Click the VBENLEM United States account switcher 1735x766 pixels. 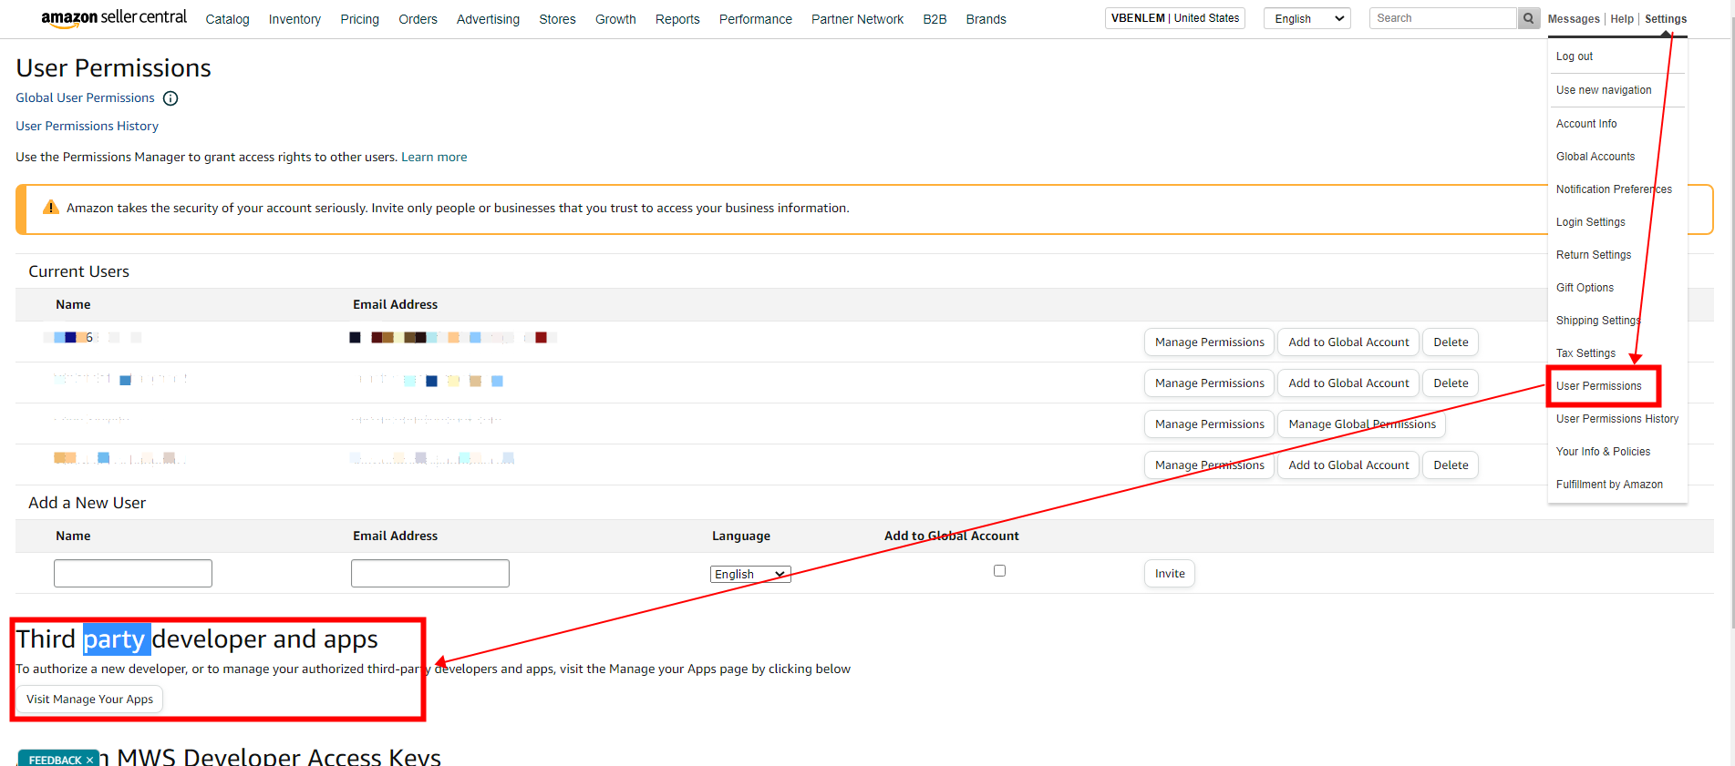click(x=1175, y=18)
